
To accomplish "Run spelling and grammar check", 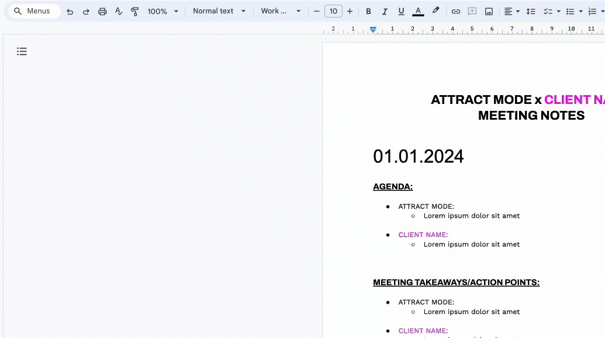I will click(119, 11).
